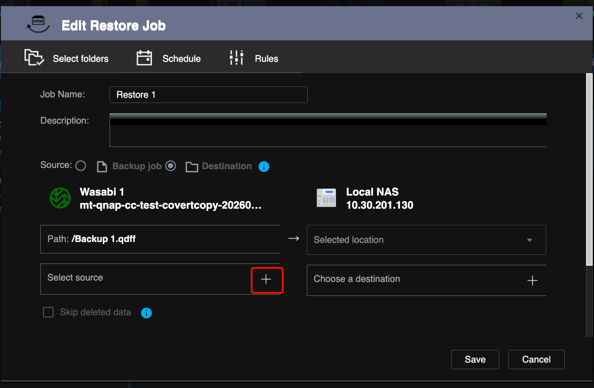Add a source with the plus icon
Viewport: 594px width, 388px height.
point(266,280)
